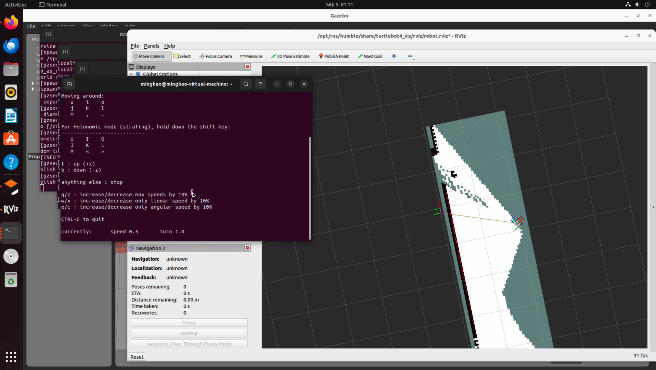Show Applications grid

point(11,357)
